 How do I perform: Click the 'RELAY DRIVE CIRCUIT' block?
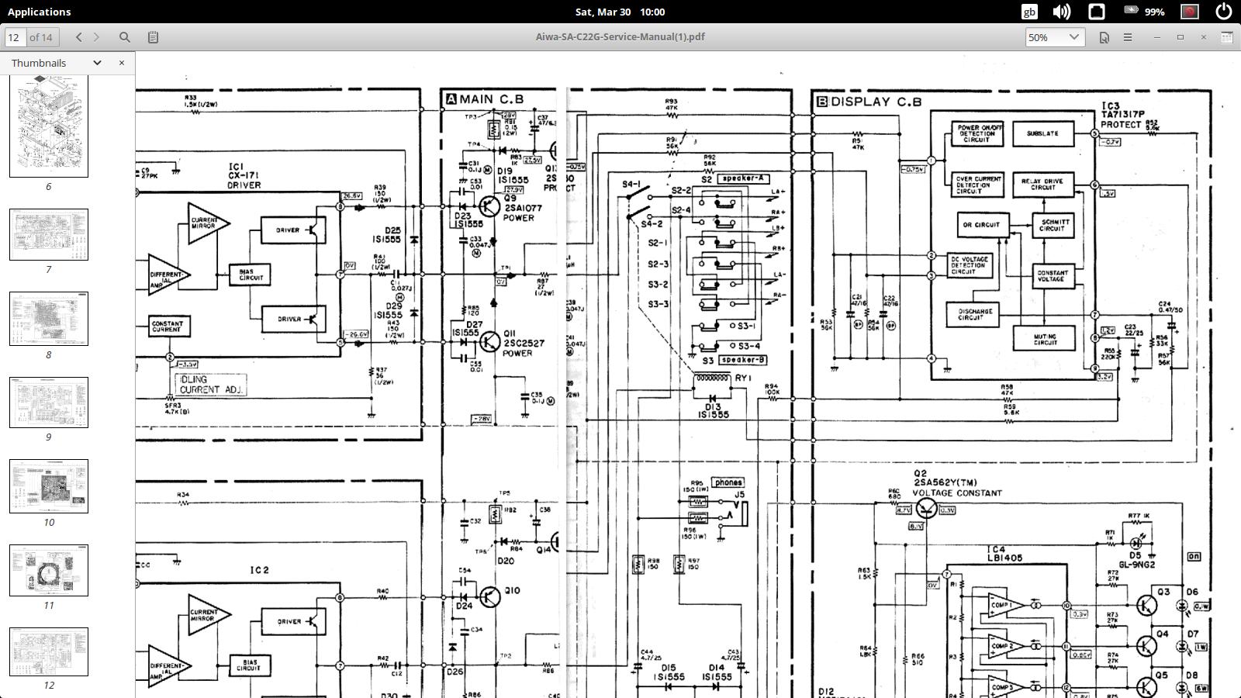point(1043,185)
